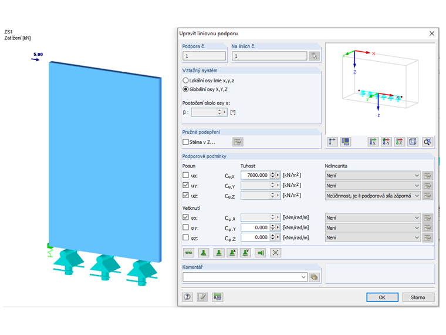
Task: Show preview view in Z direction
Action: pyautogui.click(x=400, y=142)
